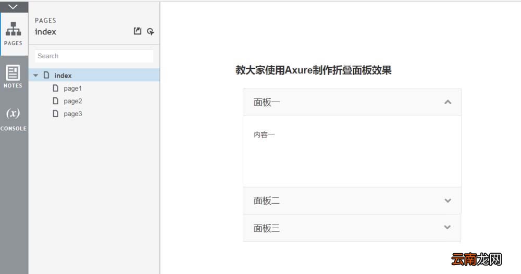The image size is (521, 274).
Task: Open page2 in the sitemap
Action: point(73,101)
